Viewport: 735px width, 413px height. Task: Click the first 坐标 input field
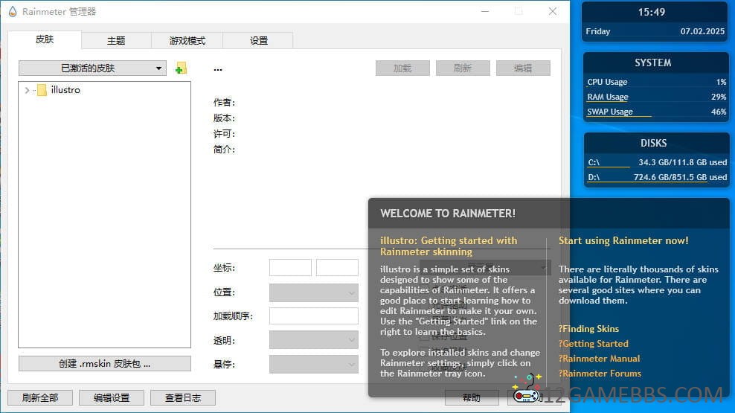[290, 268]
